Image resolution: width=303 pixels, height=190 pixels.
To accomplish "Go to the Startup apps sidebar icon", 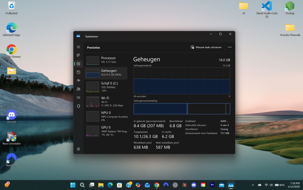I will (x=78, y=81).
